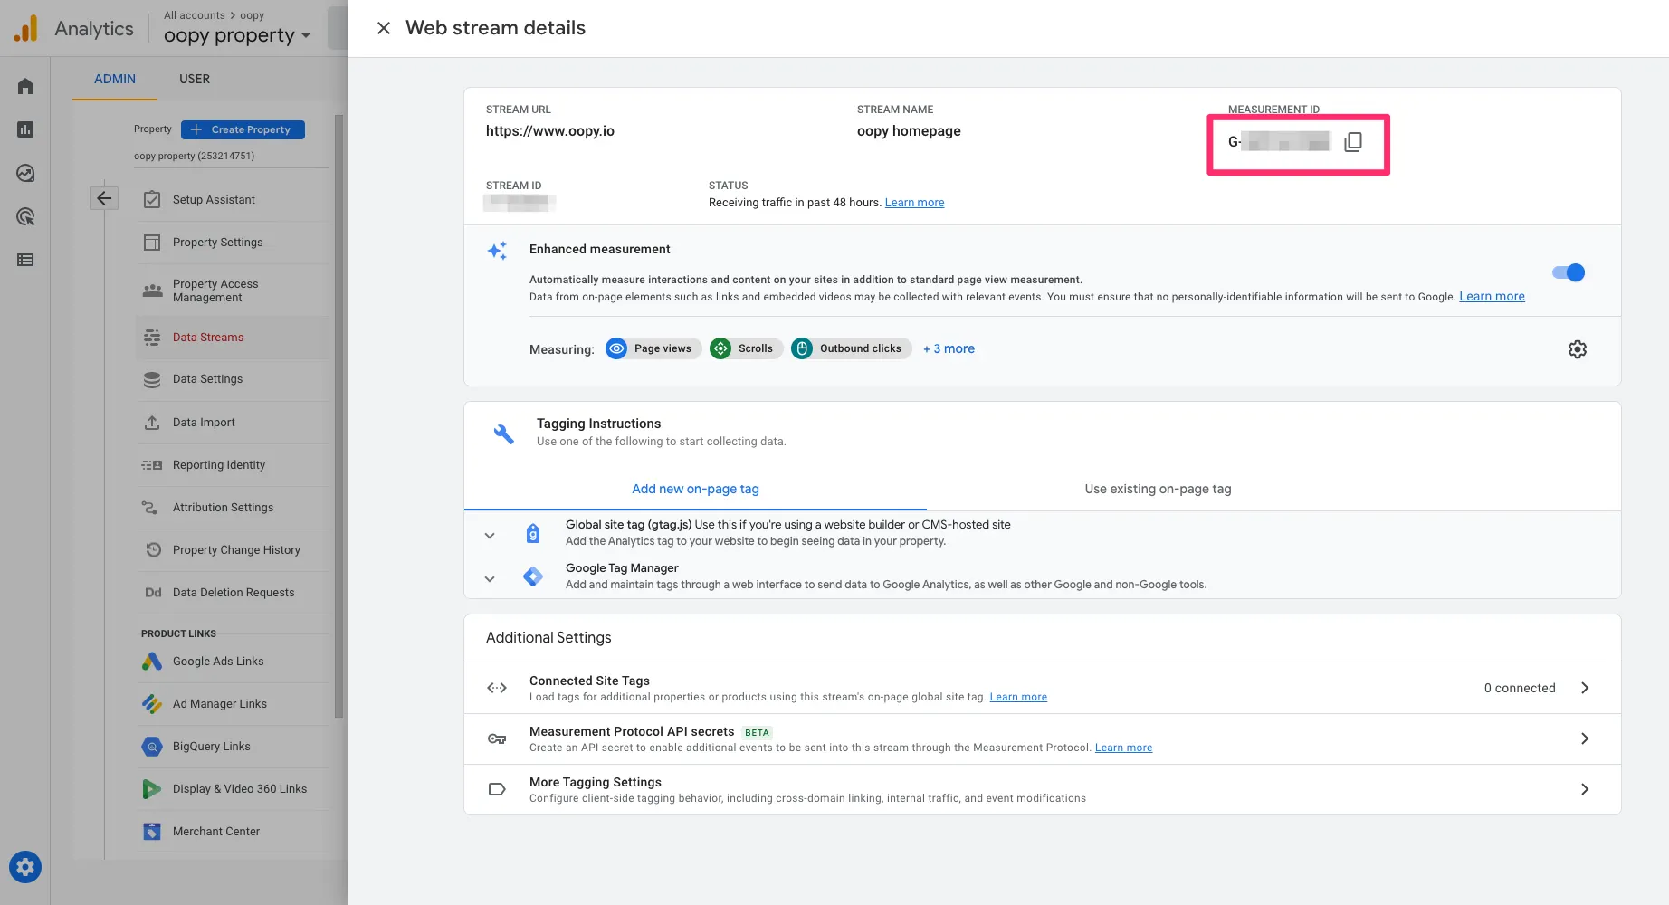Click the stream name oopy homepage

[909, 131]
